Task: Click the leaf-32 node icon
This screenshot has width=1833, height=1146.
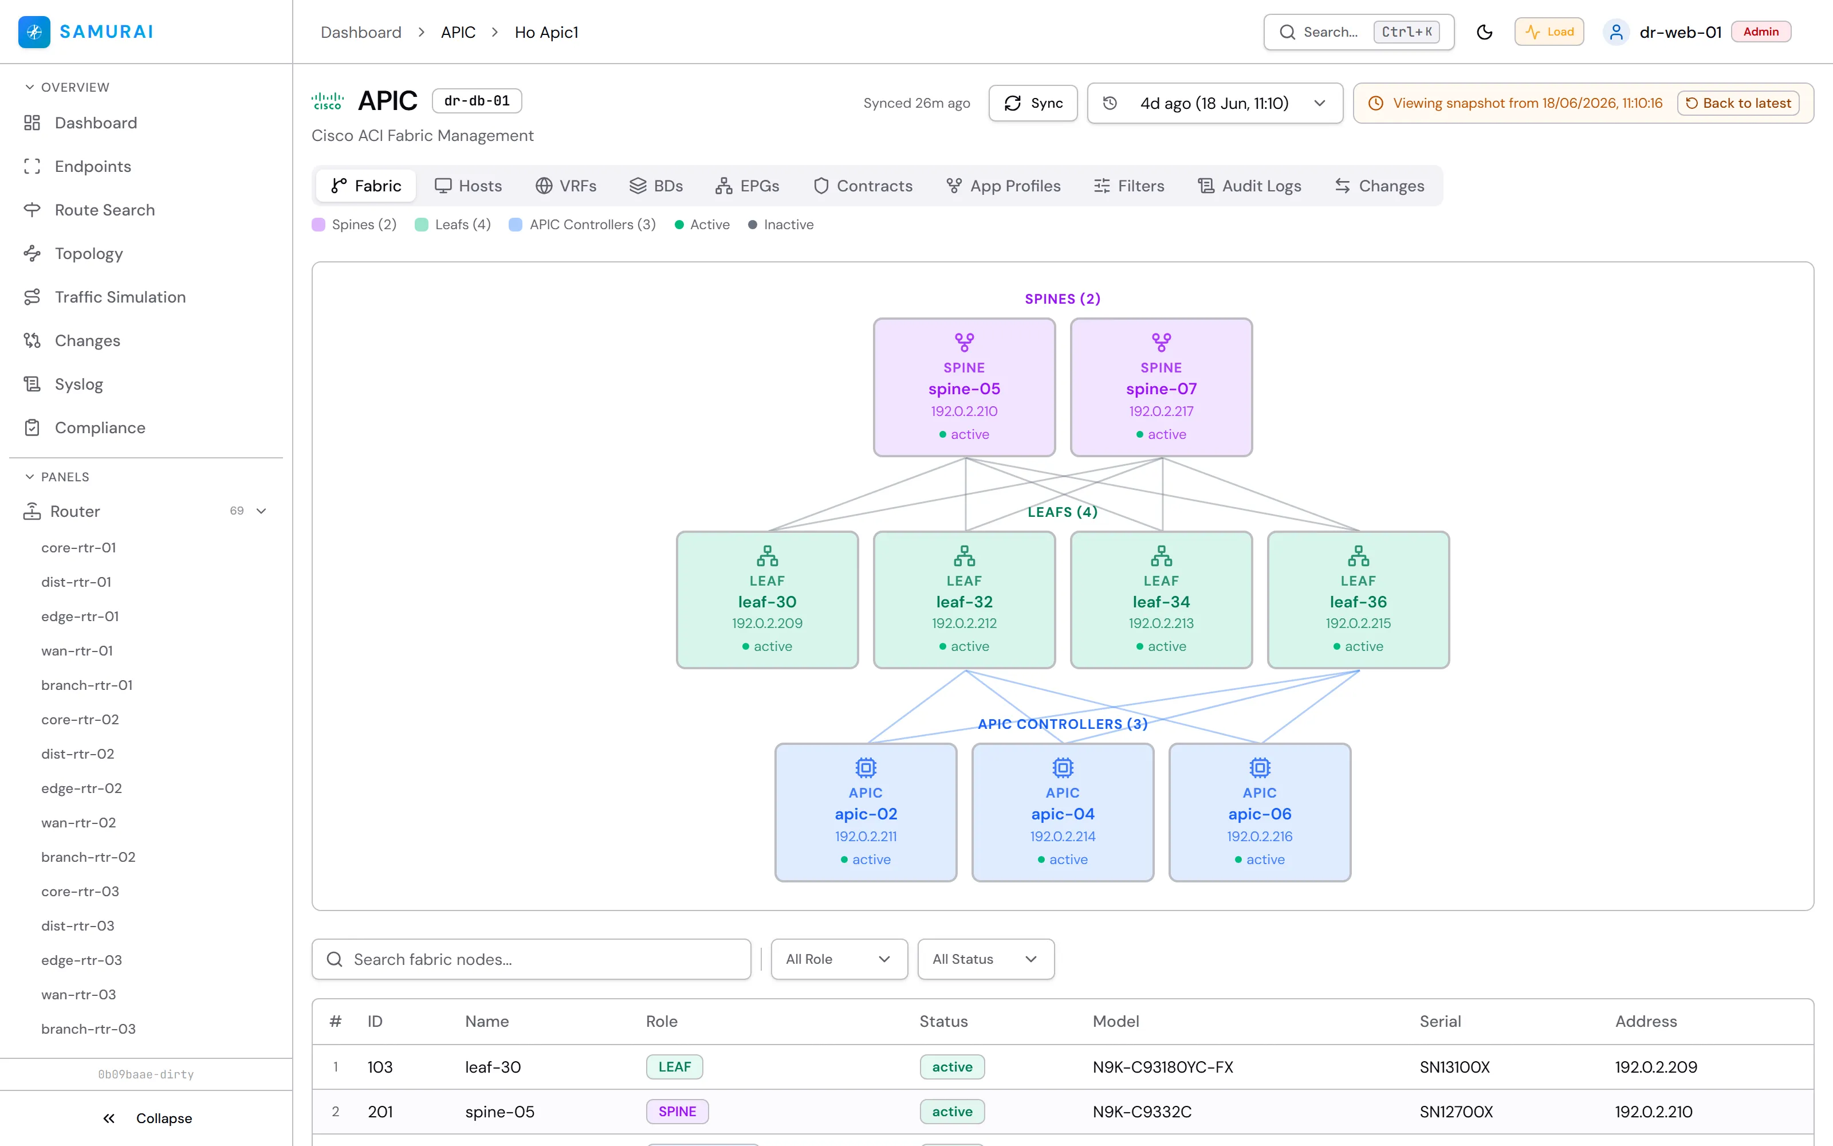Action: (964, 556)
